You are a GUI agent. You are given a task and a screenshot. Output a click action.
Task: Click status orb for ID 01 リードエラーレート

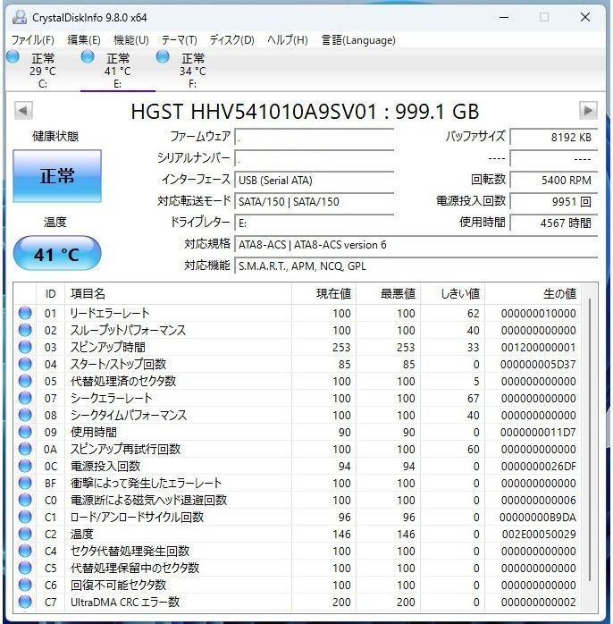pos(25,313)
